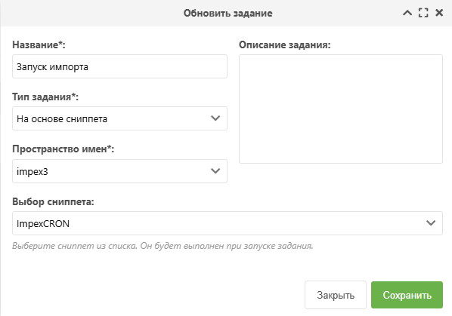
Task: Save the task with the Сохранить button
Action: click(407, 295)
